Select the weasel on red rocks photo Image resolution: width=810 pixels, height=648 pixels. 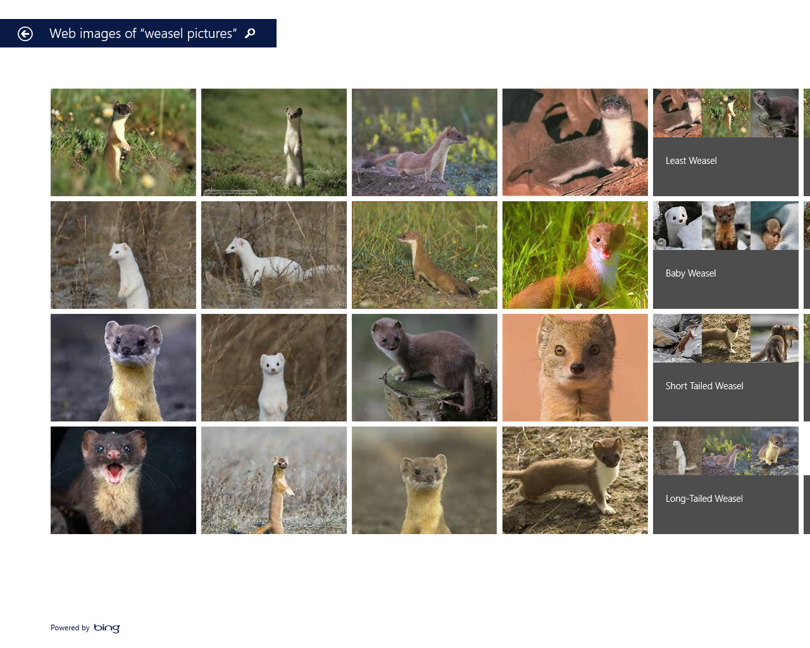575,142
